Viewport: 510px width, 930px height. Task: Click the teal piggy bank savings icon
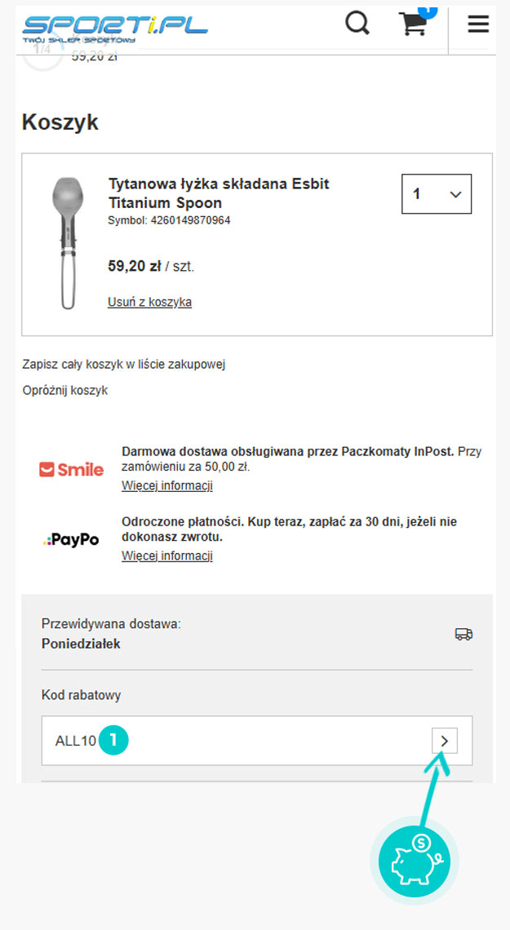coord(414,860)
